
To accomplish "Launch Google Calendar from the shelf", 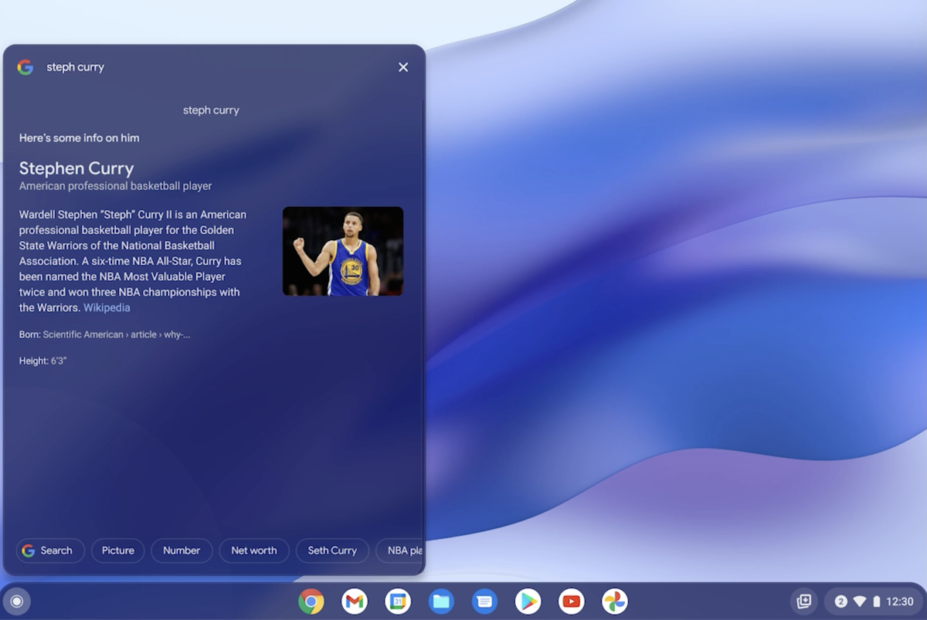I will click(398, 601).
